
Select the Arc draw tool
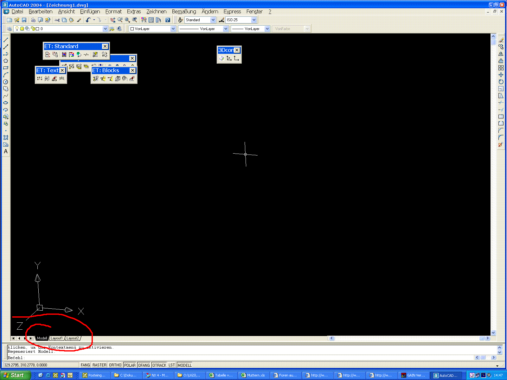[6, 75]
